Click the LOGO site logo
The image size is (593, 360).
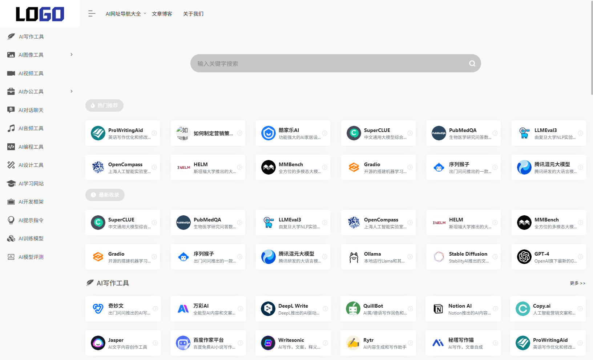click(40, 14)
